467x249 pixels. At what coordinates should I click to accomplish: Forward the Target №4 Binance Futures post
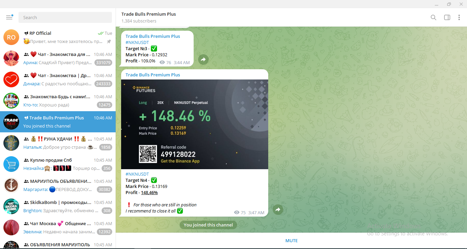(x=278, y=210)
